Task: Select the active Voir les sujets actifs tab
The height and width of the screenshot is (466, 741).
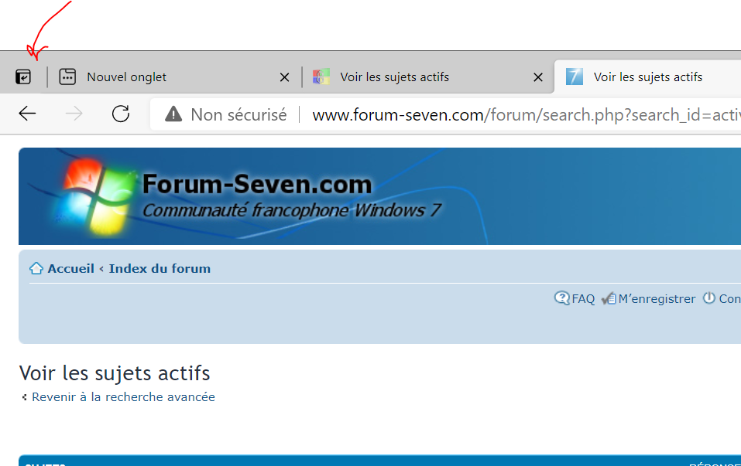Action: coord(648,77)
